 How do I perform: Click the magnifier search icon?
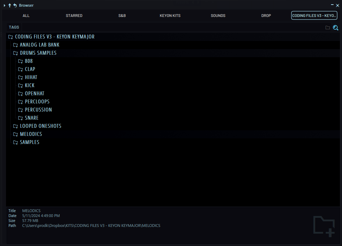pyautogui.click(x=335, y=28)
